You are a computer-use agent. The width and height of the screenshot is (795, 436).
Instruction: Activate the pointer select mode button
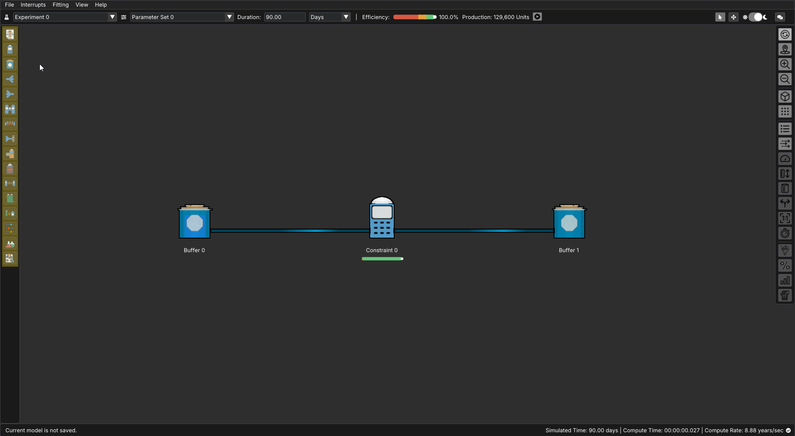click(x=720, y=17)
